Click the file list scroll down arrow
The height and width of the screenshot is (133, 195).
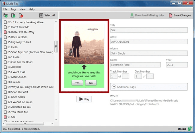56,119
